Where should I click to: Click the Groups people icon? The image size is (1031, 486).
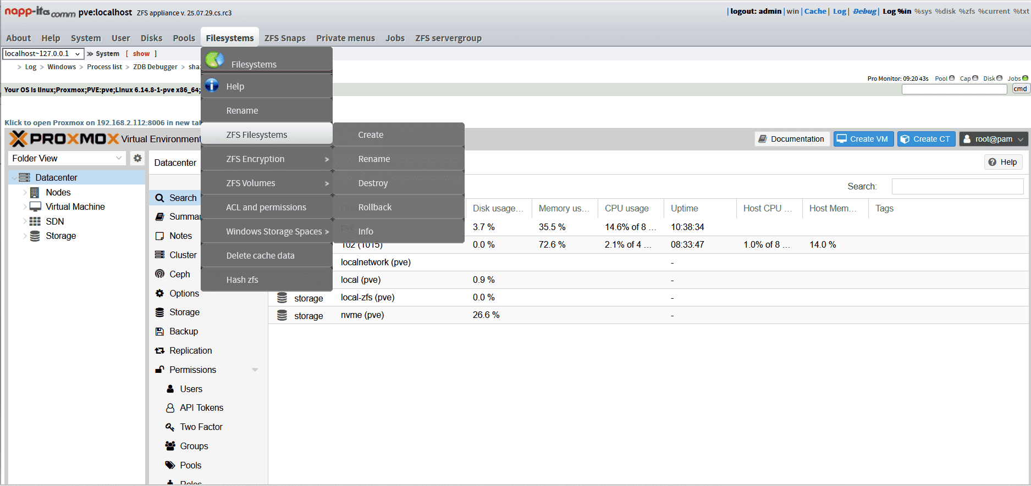170,446
